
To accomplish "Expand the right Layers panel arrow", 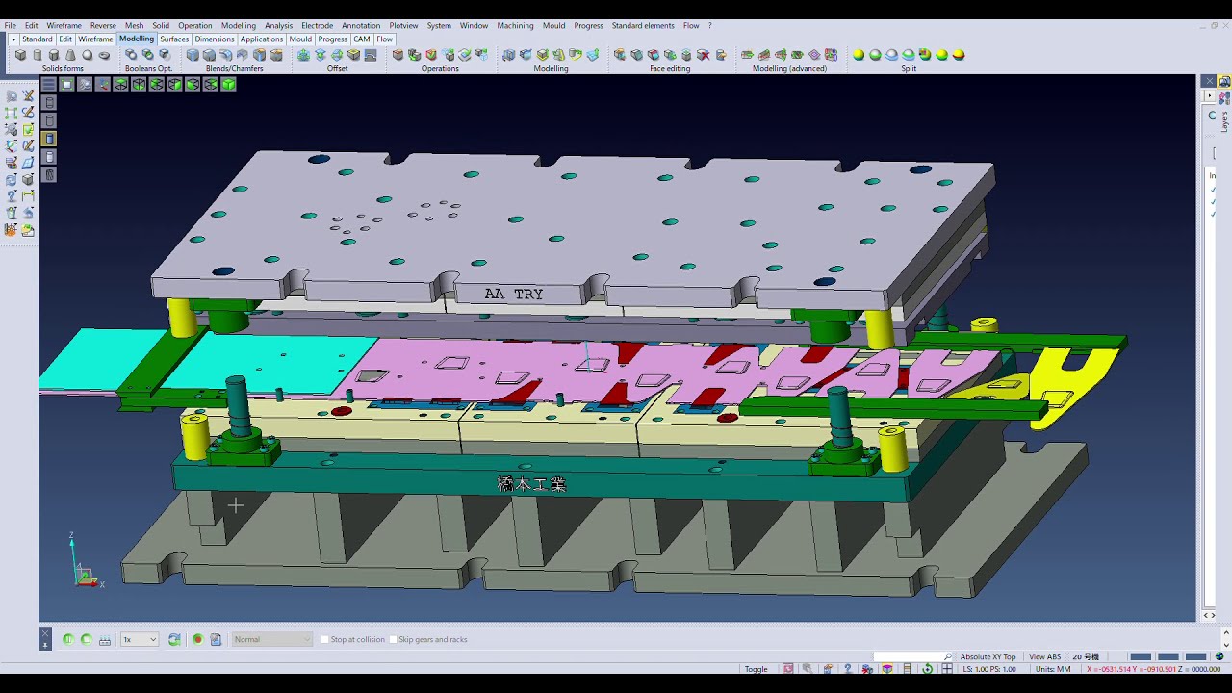I will click(1210, 96).
